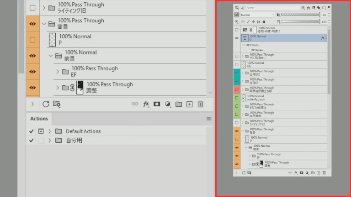Image resolution: width=351 pixels, height=197 pixels.
Task: Open the fx layer effects menu in enlarged toolbar
Action: [146, 104]
